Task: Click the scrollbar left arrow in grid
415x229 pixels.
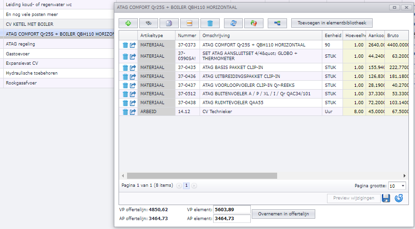Action: 123,176
